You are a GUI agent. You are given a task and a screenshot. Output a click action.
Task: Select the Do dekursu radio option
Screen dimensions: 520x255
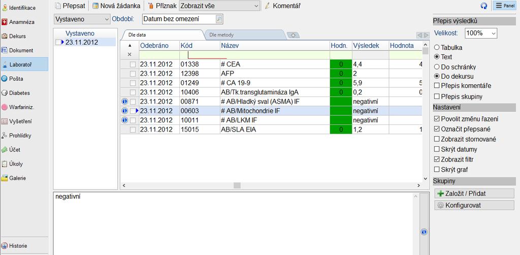coord(437,76)
